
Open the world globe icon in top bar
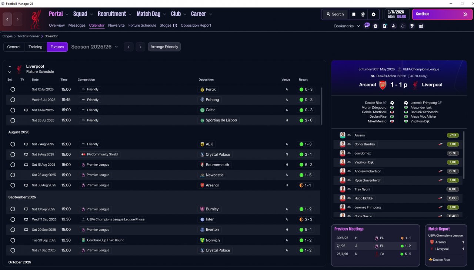tap(363, 14)
